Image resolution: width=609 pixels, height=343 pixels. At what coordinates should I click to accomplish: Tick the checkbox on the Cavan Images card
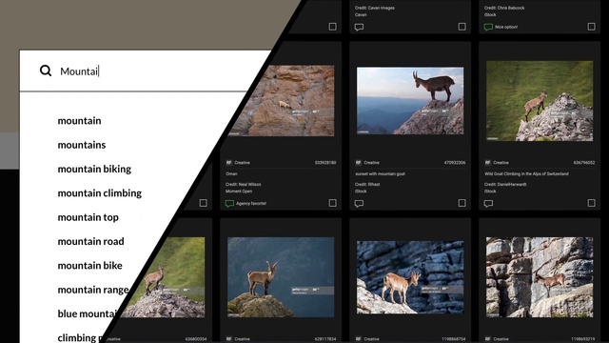(x=462, y=27)
